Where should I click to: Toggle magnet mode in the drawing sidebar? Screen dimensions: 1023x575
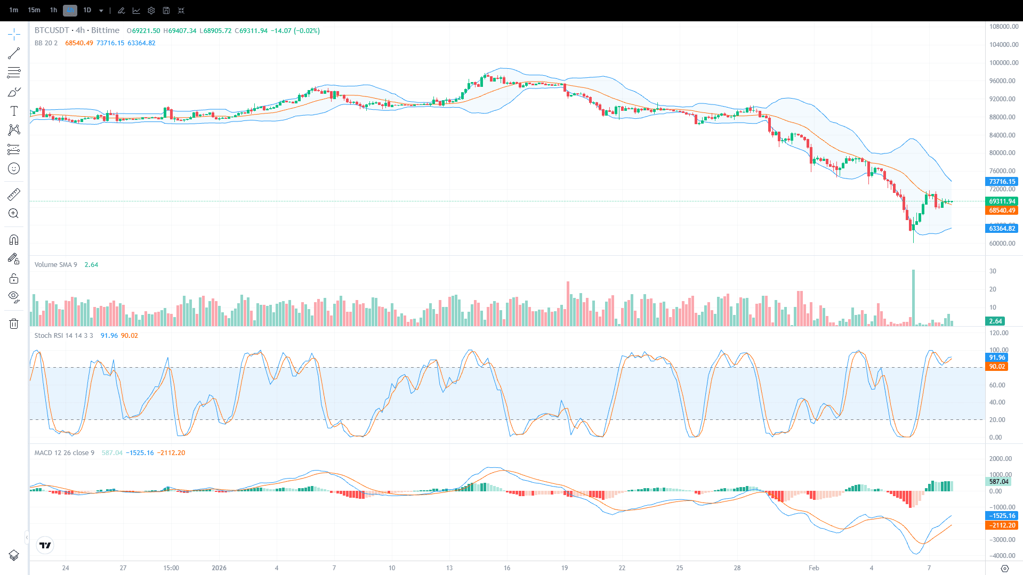(x=14, y=239)
